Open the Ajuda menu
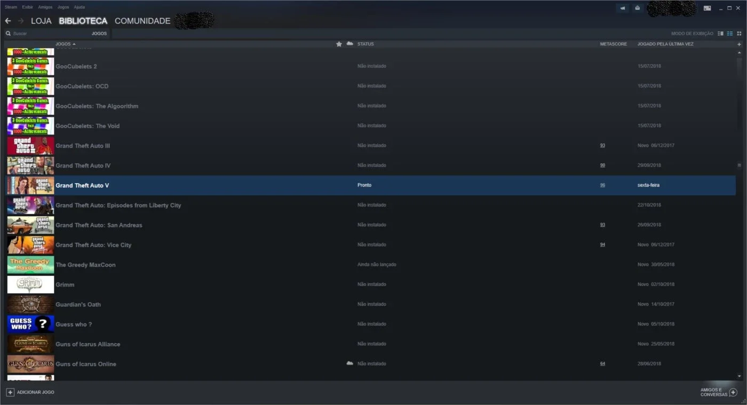 tap(79, 7)
